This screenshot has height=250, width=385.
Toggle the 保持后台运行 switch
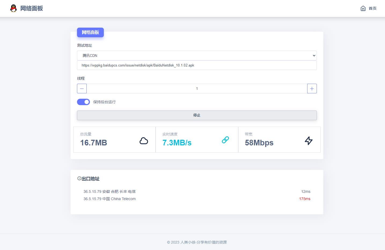(83, 102)
